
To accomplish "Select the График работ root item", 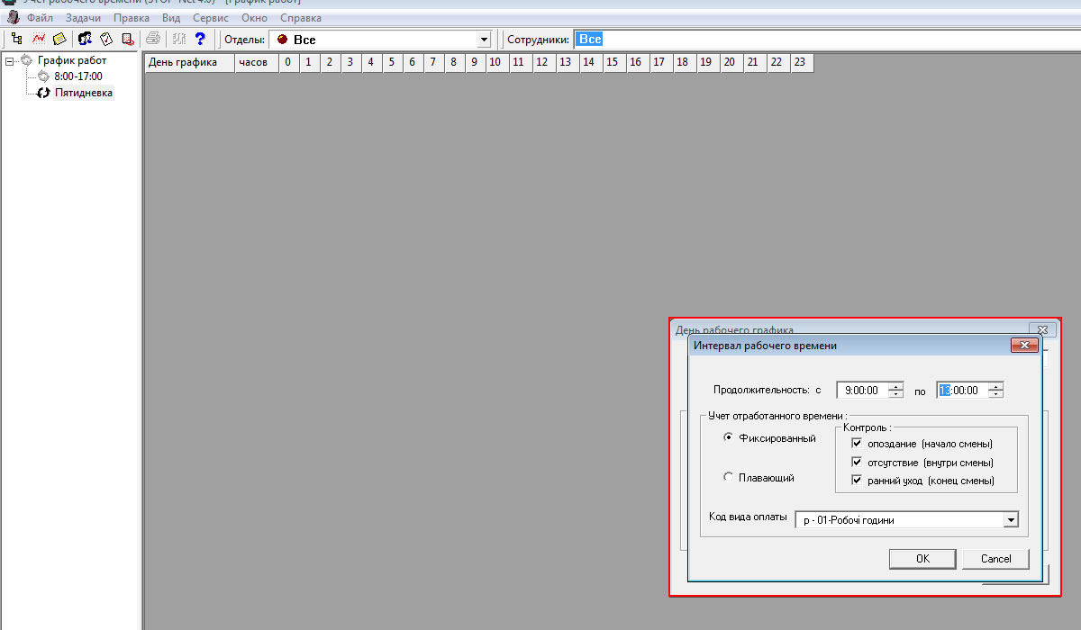I will [72, 60].
